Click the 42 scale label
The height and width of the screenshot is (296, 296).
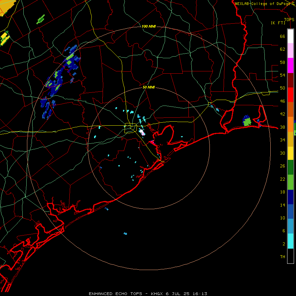pos(283,114)
